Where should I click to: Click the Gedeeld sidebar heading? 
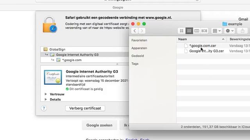click(x=137, y=56)
